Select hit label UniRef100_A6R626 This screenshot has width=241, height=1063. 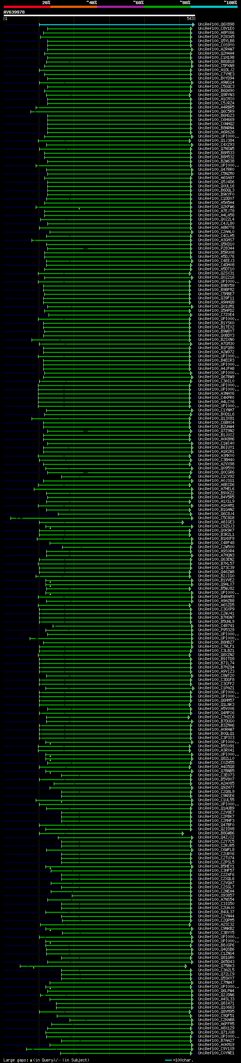point(216,132)
